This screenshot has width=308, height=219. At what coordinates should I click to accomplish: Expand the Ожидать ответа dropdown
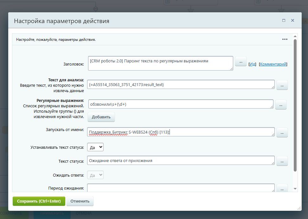(x=95, y=175)
